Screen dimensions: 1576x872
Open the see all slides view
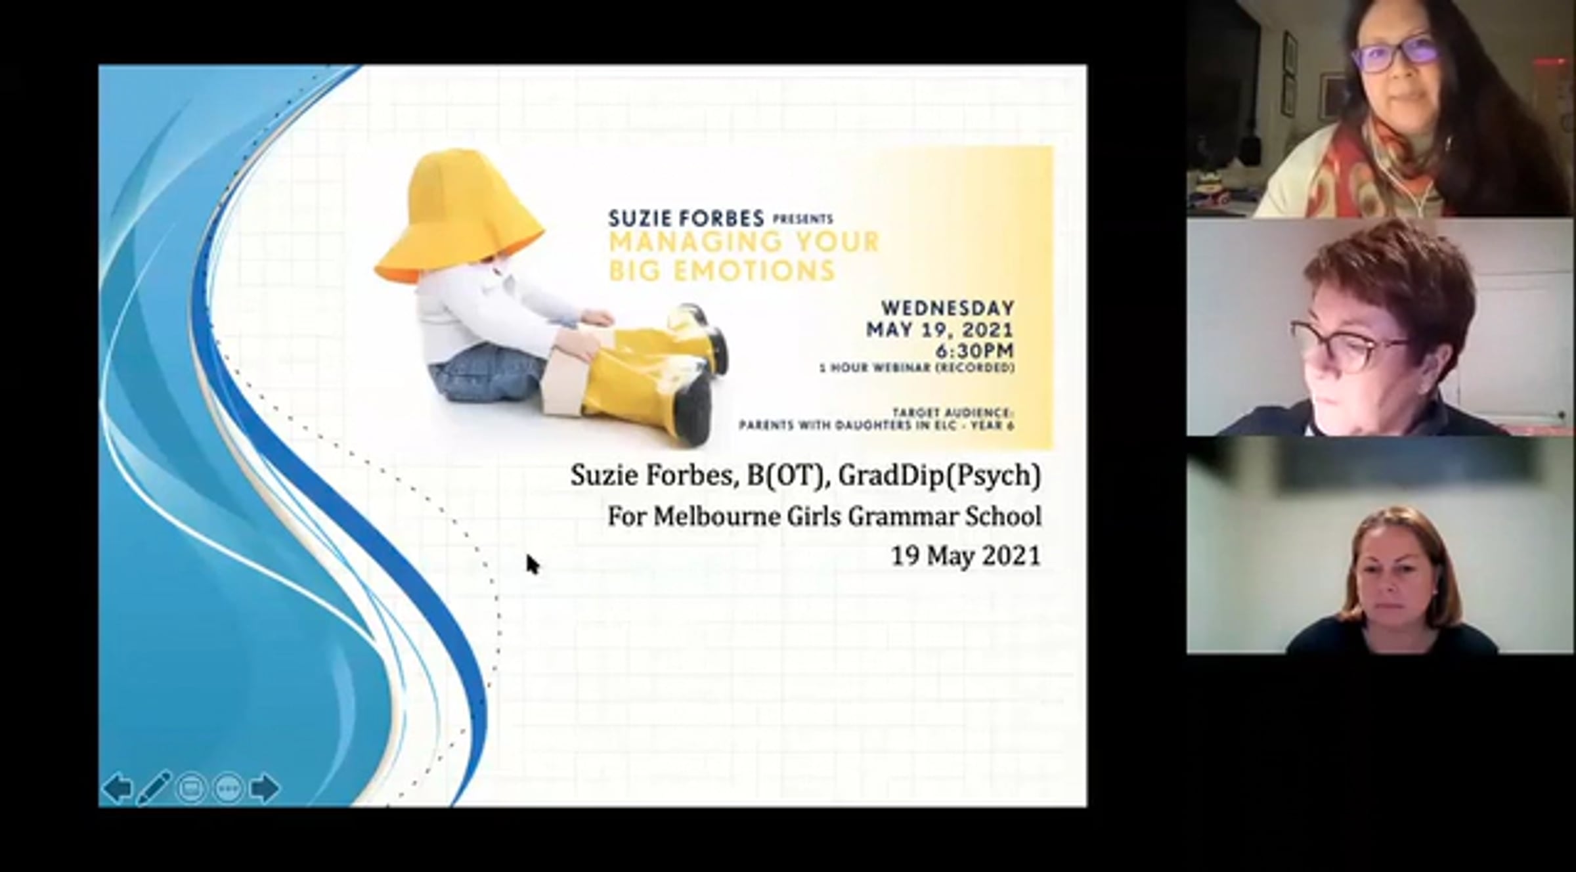(191, 788)
